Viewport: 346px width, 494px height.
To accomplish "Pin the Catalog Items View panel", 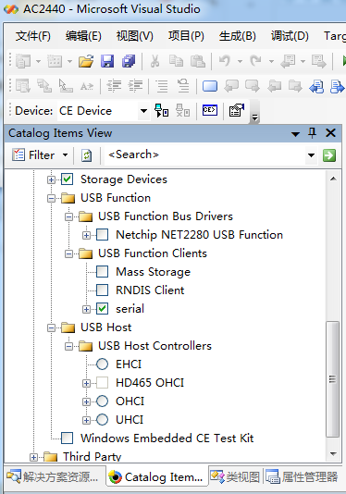I will click(313, 132).
